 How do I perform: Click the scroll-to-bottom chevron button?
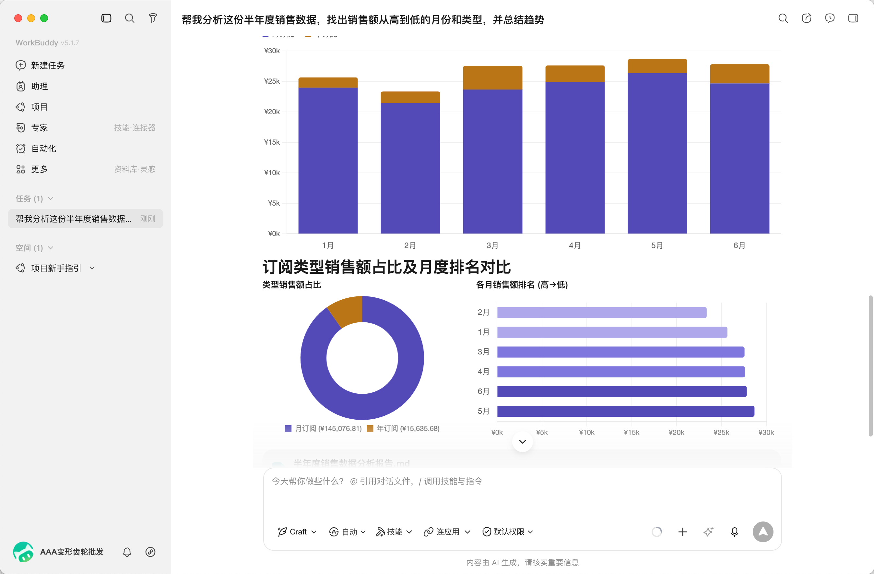click(522, 441)
